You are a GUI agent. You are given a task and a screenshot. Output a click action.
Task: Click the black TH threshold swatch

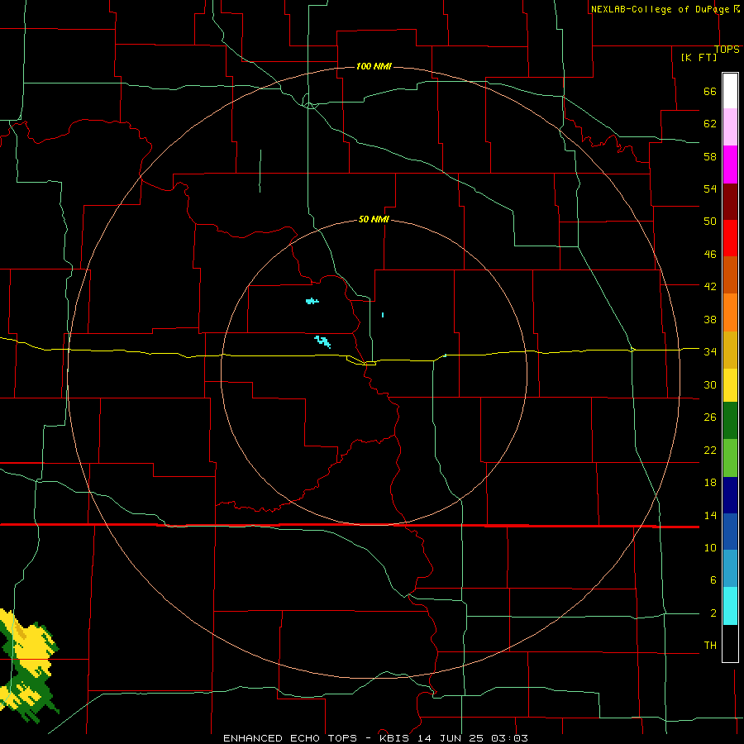[730, 643]
